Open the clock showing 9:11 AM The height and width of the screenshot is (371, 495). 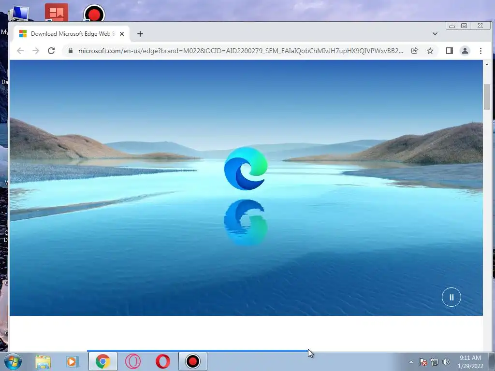pos(470,362)
